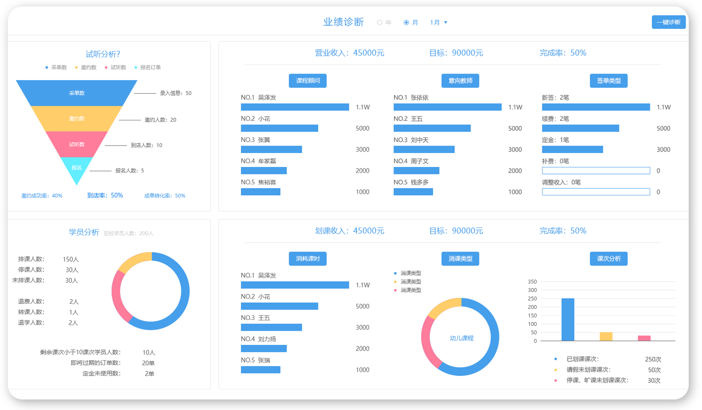Open the 意向教师 tab
702x410 pixels.
pos(460,81)
